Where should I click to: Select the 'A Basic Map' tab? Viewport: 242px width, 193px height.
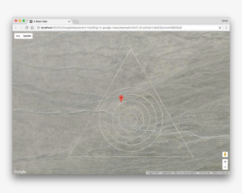pos(47,22)
